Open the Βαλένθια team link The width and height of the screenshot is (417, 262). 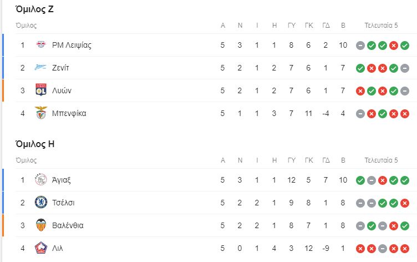(68, 225)
